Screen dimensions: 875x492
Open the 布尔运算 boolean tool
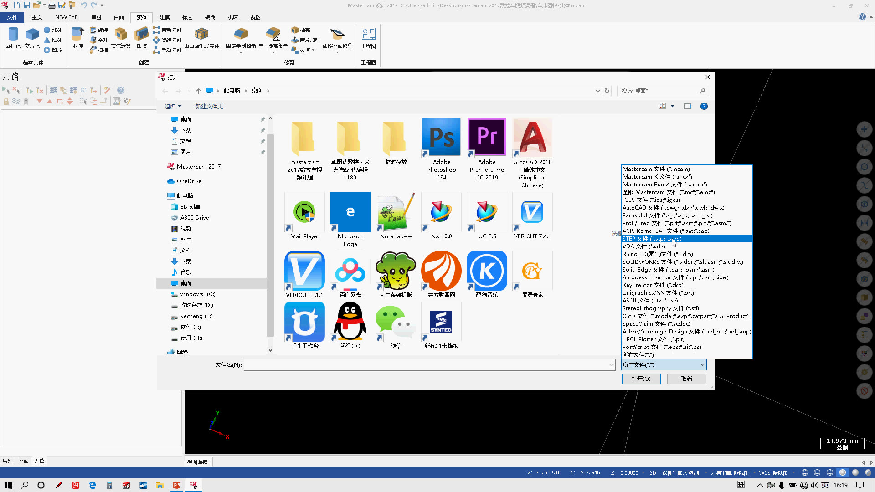(121, 35)
